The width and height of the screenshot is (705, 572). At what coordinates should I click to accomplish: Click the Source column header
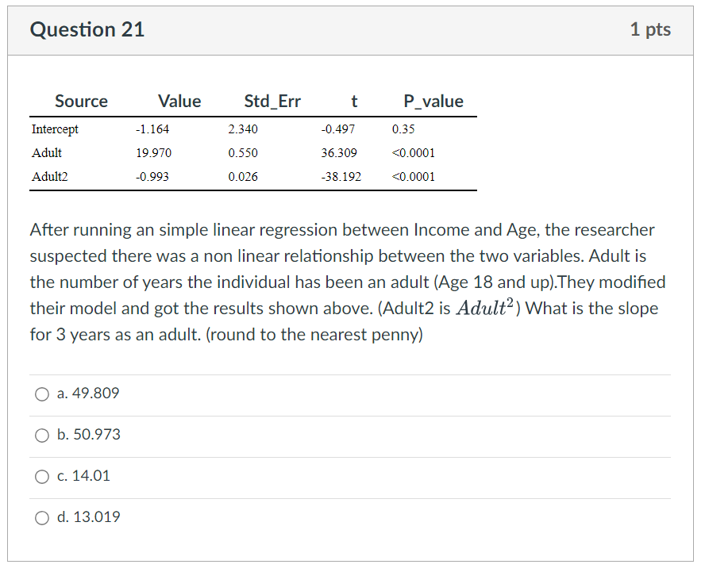(x=81, y=101)
